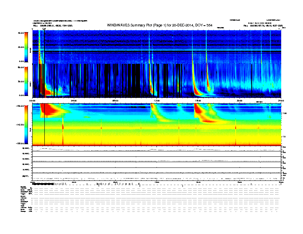Click the -155.00 label on TNR scale
This screenshot has width=303, height=234.
pos(20,143)
